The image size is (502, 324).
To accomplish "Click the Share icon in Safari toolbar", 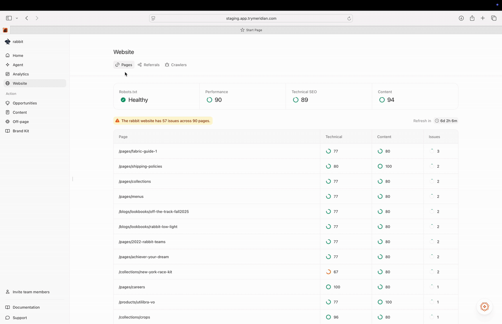I will point(472,18).
